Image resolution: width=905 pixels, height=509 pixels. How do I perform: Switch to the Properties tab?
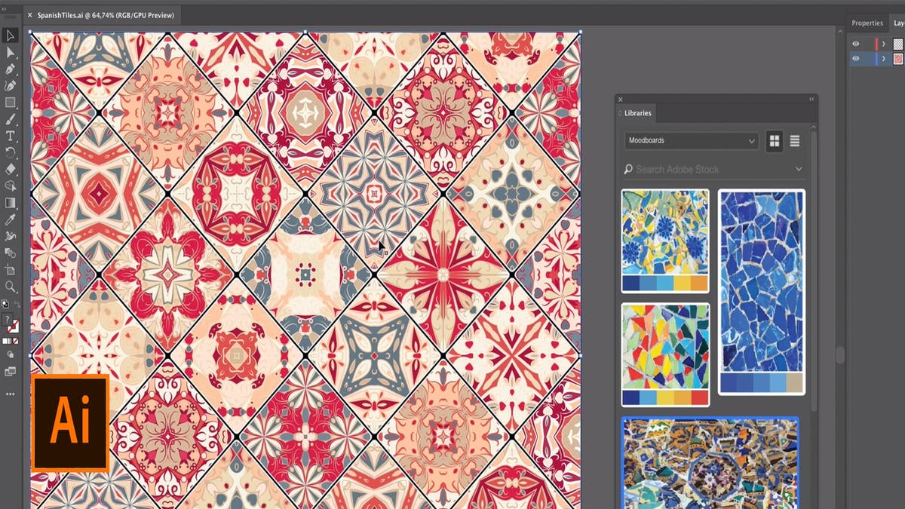click(x=867, y=23)
